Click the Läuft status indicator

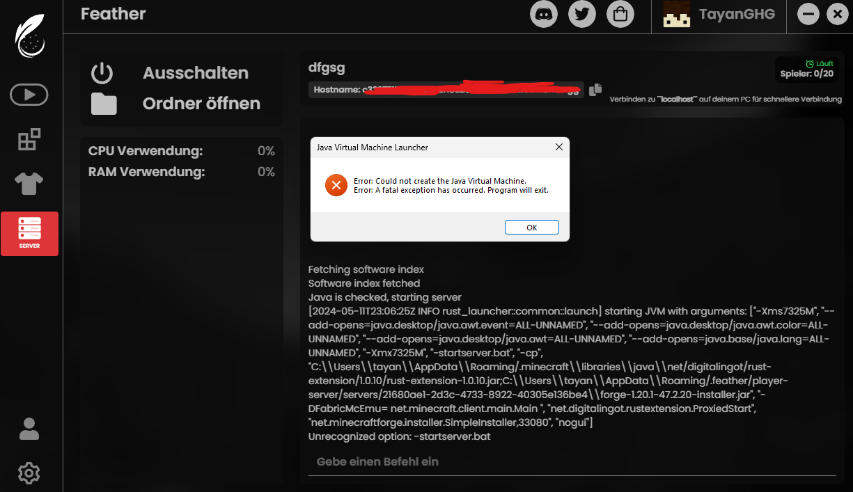(819, 63)
